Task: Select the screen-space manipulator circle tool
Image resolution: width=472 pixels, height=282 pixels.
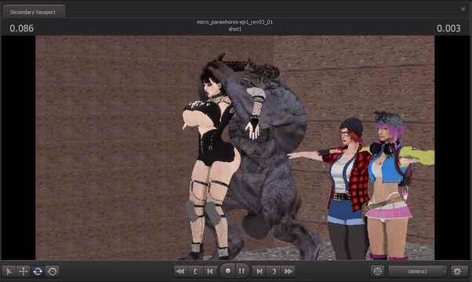Action: tap(52, 272)
